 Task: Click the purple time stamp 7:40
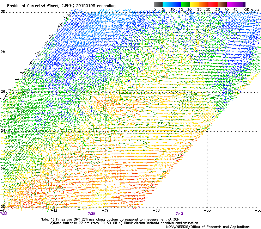179,214
